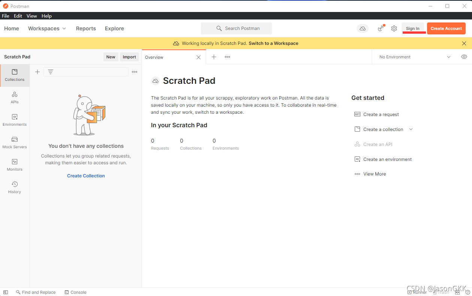Click the environment quick look eye icon

coord(464,57)
